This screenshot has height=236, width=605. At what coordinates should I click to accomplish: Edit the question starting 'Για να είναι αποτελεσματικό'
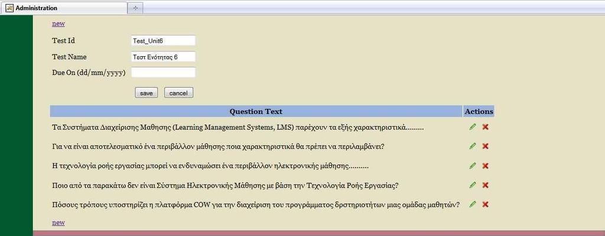(473, 146)
